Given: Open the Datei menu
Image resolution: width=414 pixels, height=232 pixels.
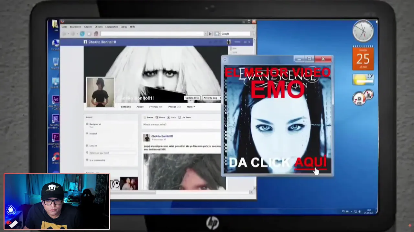Looking at the screenshot, I should click(64, 27).
